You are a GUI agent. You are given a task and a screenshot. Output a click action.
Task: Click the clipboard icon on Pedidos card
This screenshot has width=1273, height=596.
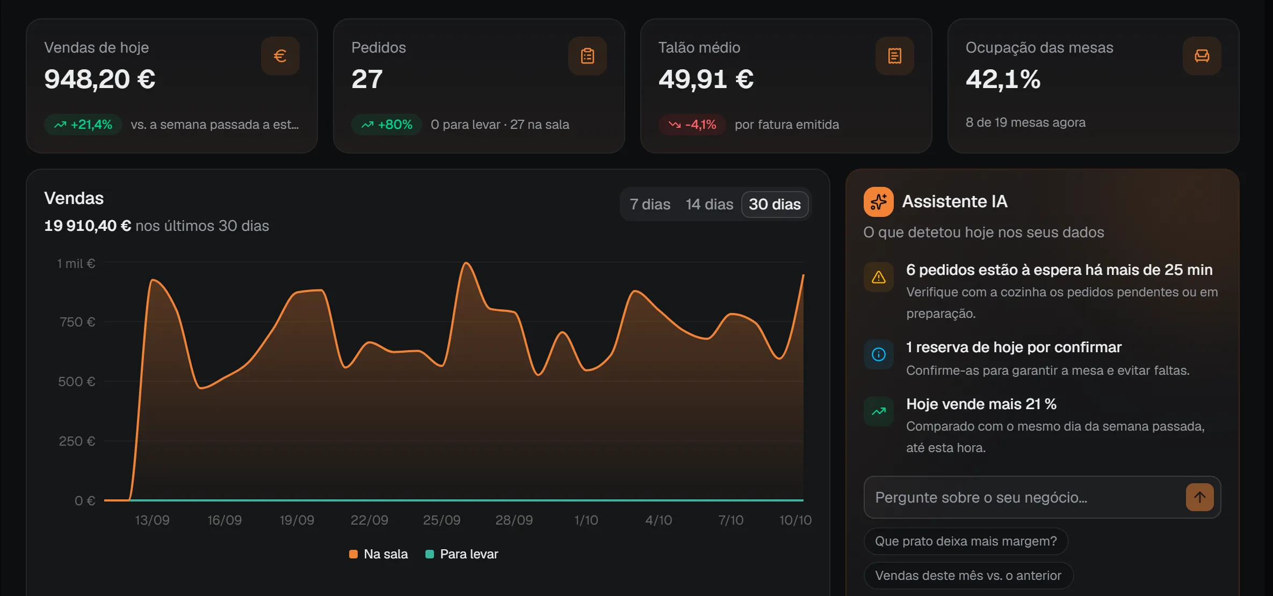pos(587,56)
